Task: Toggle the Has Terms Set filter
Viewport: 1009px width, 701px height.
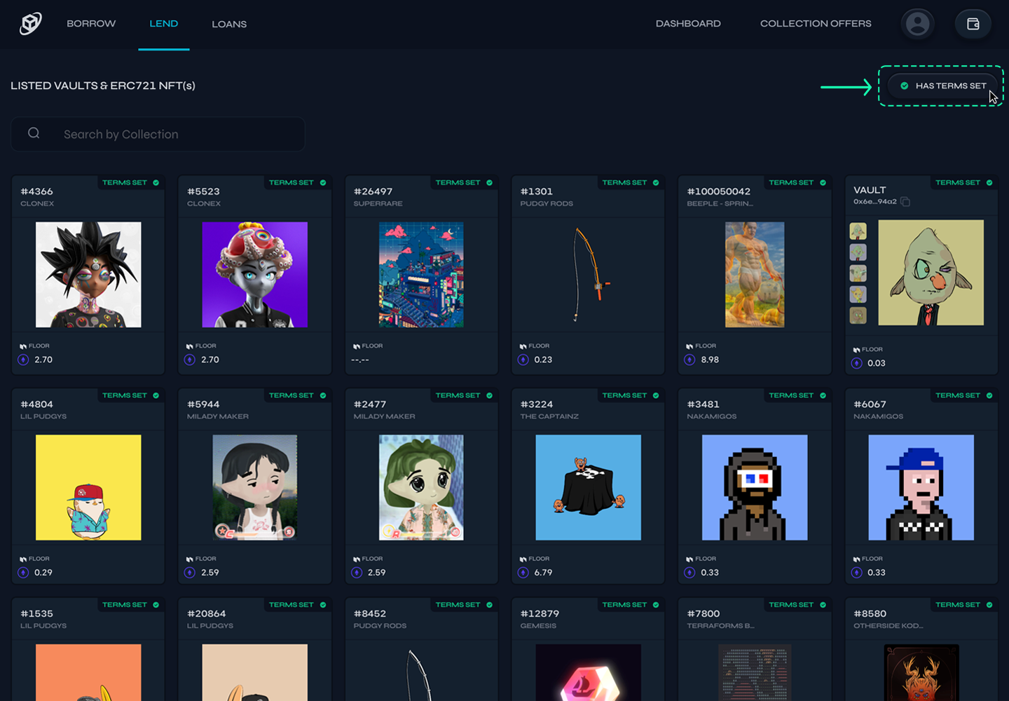Action: pyautogui.click(x=942, y=86)
